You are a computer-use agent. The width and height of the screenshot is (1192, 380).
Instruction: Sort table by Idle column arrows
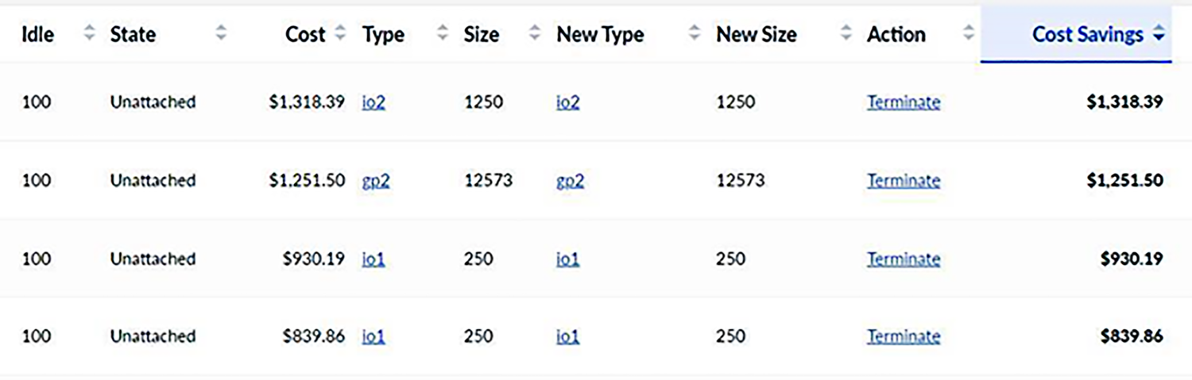[89, 34]
